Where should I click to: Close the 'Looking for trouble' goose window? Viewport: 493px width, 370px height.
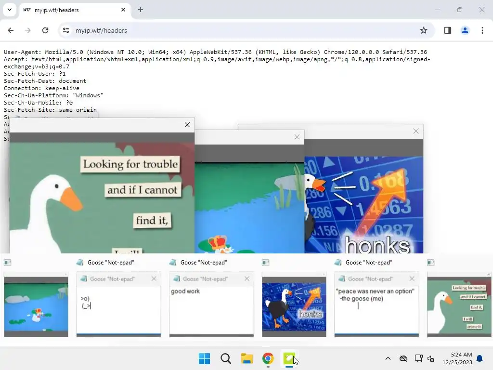tap(187, 125)
